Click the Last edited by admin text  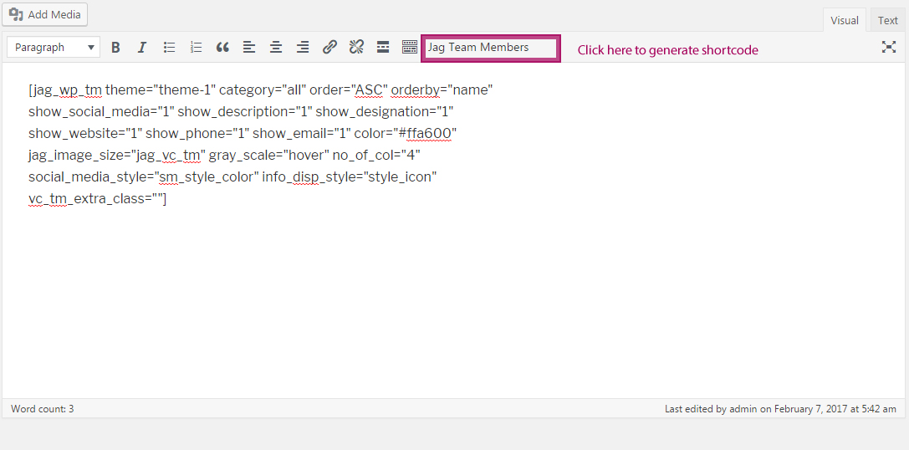pos(780,409)
